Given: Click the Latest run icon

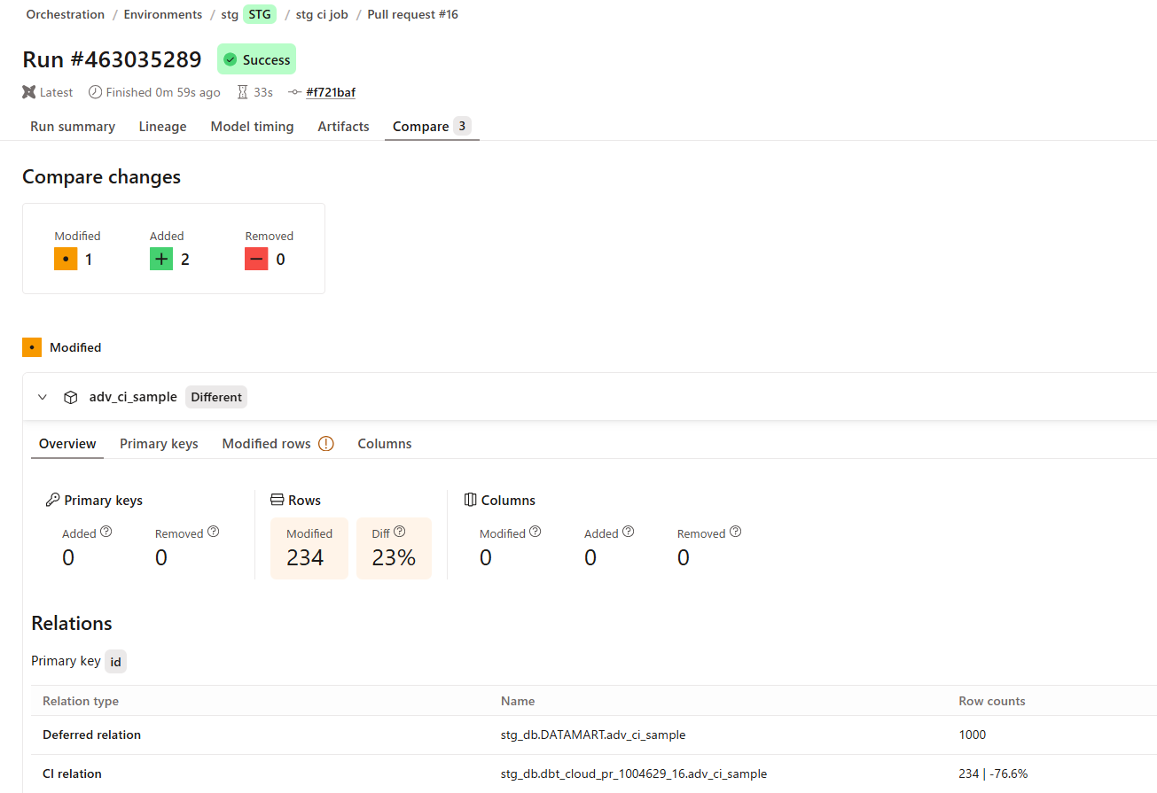Looking at the screenshot, I should pos(29,92).
